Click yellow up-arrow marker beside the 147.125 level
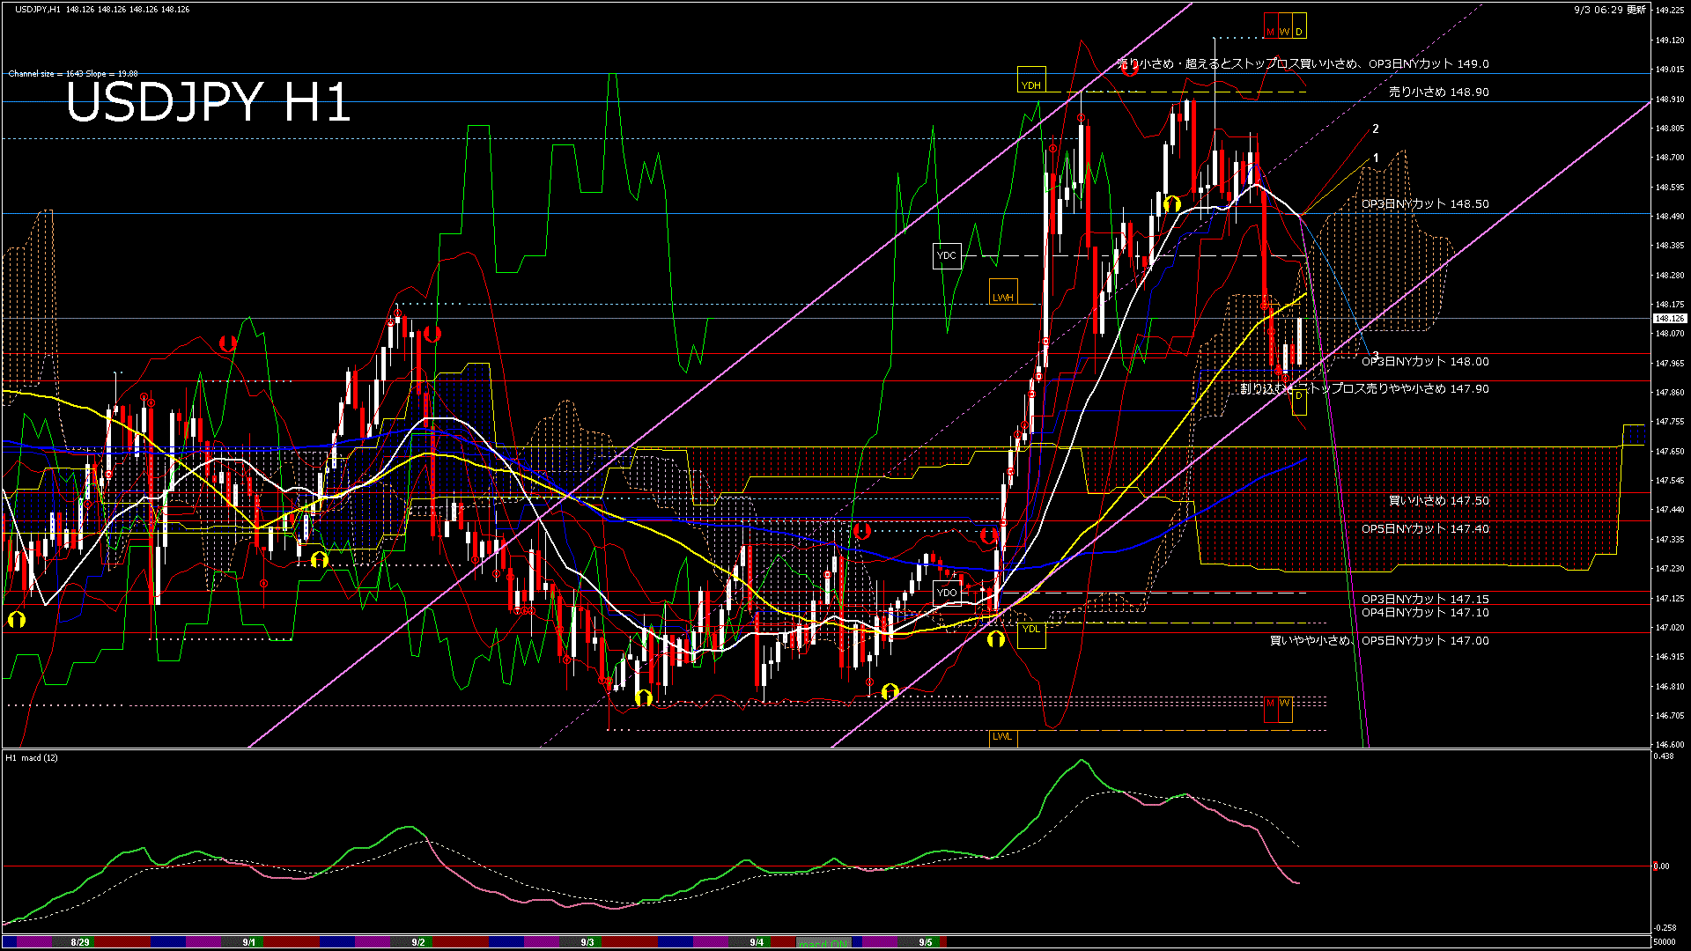This screenshot has height=951, width=1691. click(x=17, y=620)
